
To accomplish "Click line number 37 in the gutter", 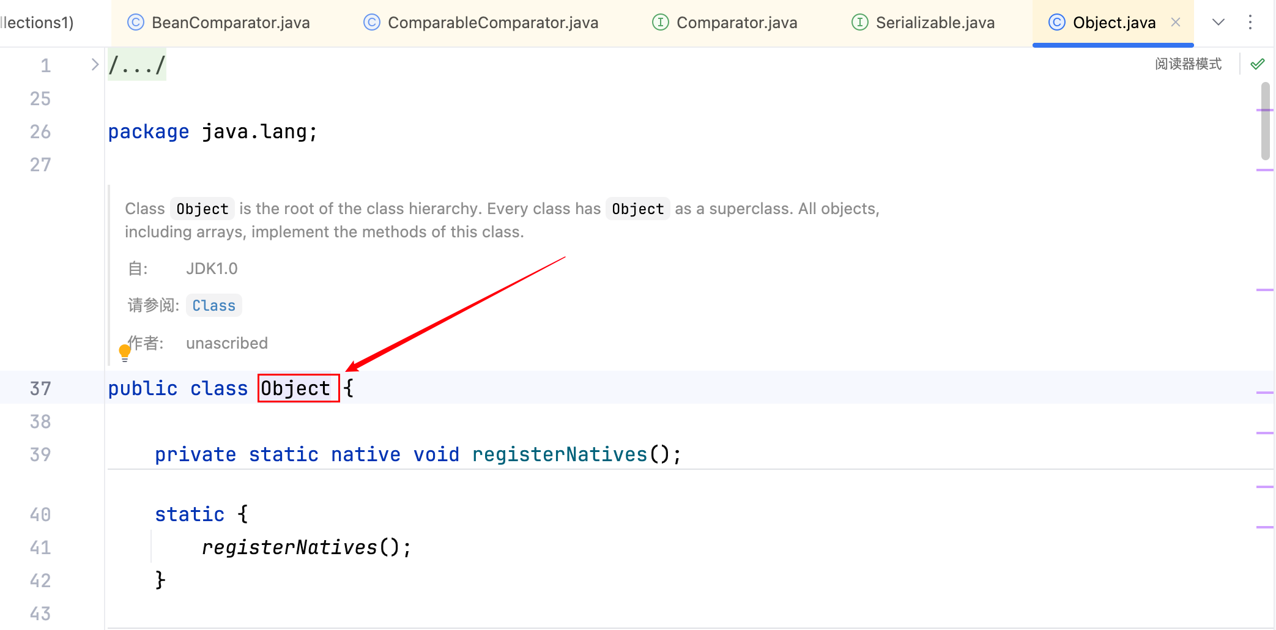I will tap(40, 388).
